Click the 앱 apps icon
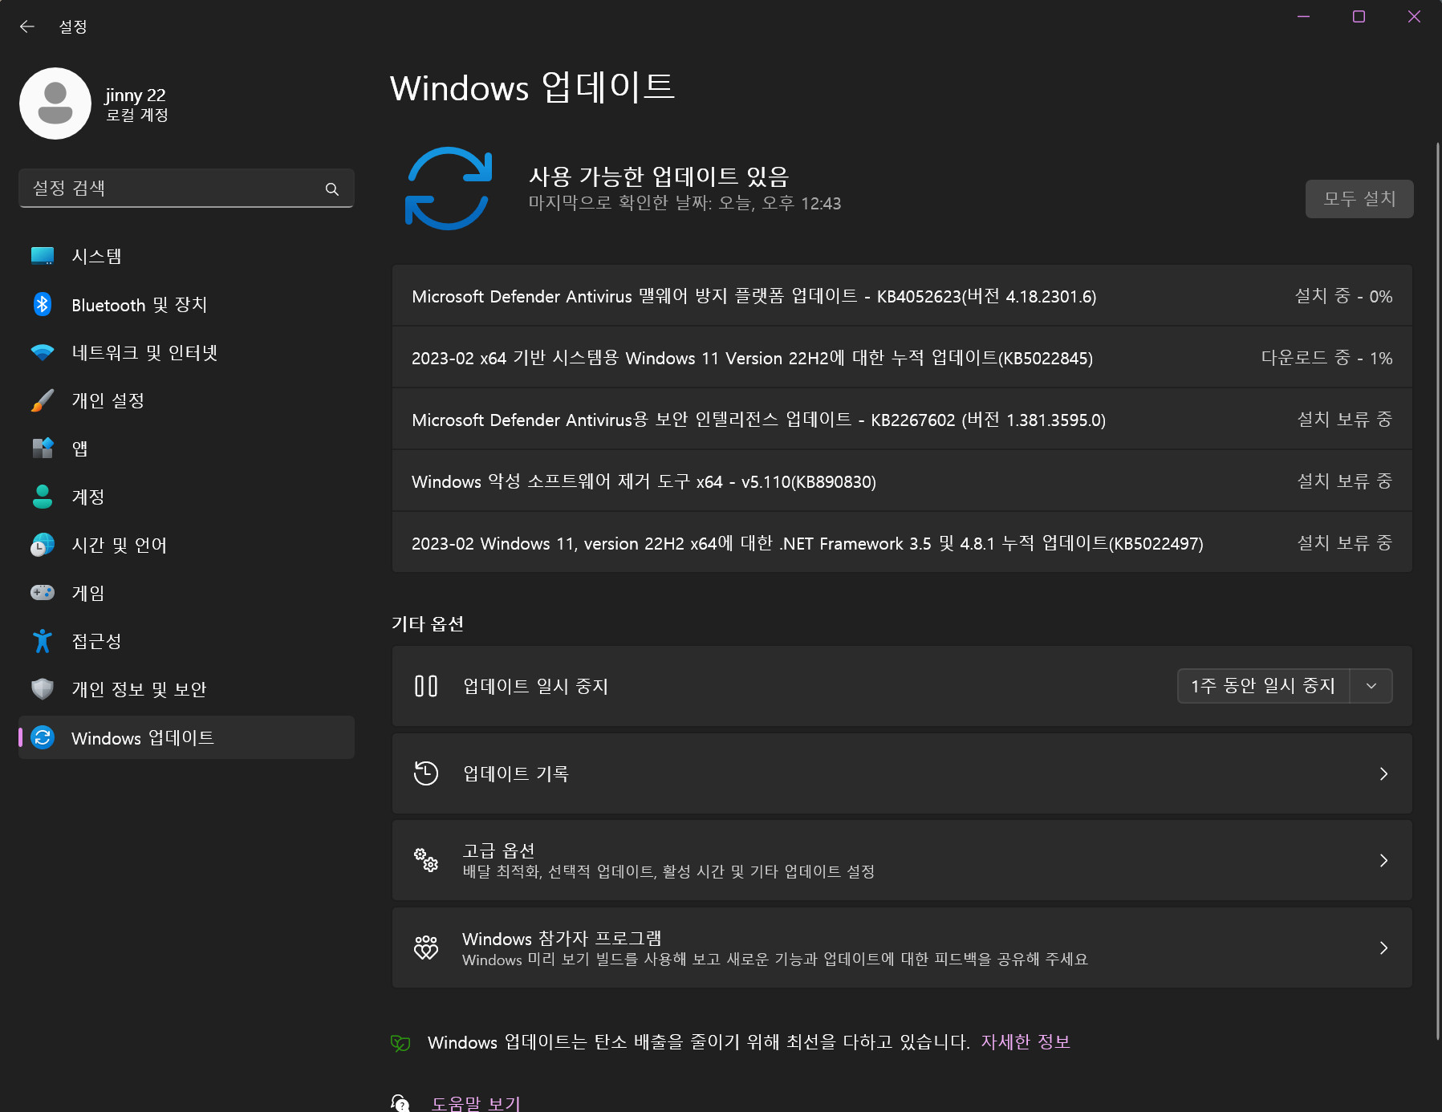Viewport: 1442px width, 1112px height. click(x=43, y=448)
